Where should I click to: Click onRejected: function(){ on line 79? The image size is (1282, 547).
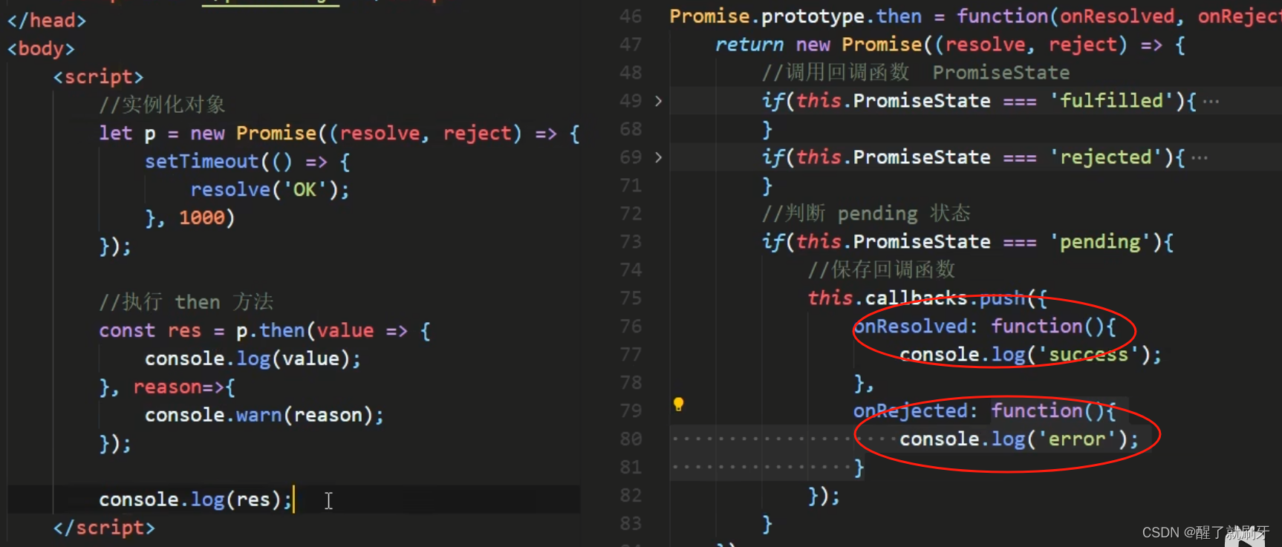(985, 411)
